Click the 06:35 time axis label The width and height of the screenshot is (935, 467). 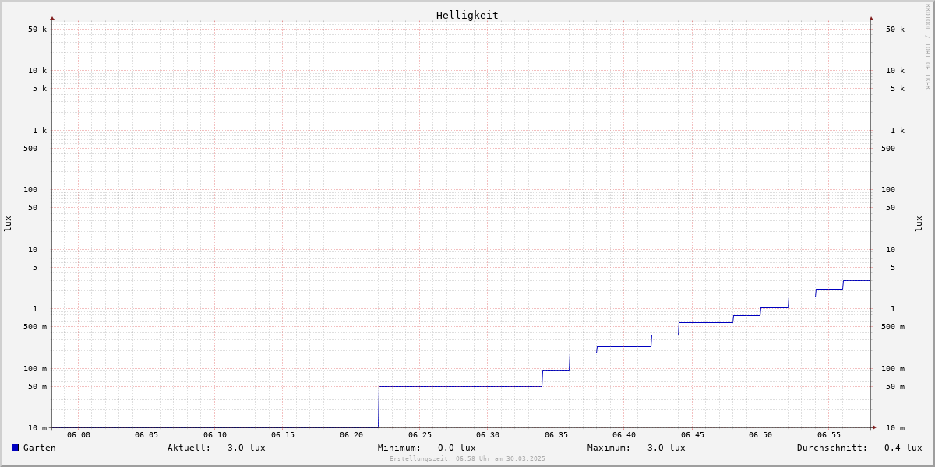pyautogui.click(x=556, y=435)
